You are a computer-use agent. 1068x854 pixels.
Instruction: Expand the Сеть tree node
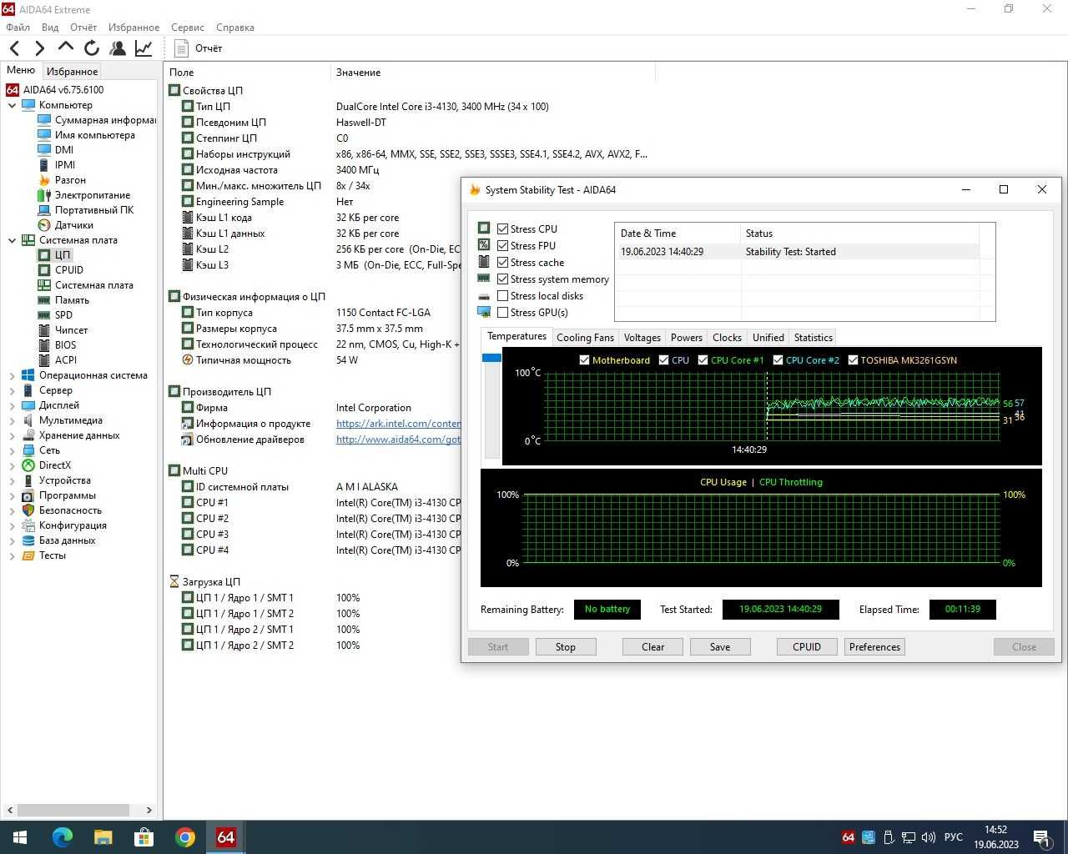[12, 450]
